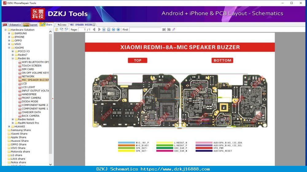Image resolution: width=307 pixels, height=172 pixels.
Task: Switch to the Layout tab
Action: [30, 24]
